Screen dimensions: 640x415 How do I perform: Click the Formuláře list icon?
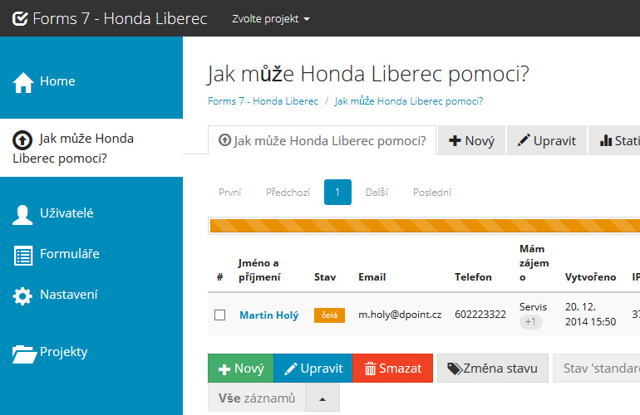click(23, 256)
